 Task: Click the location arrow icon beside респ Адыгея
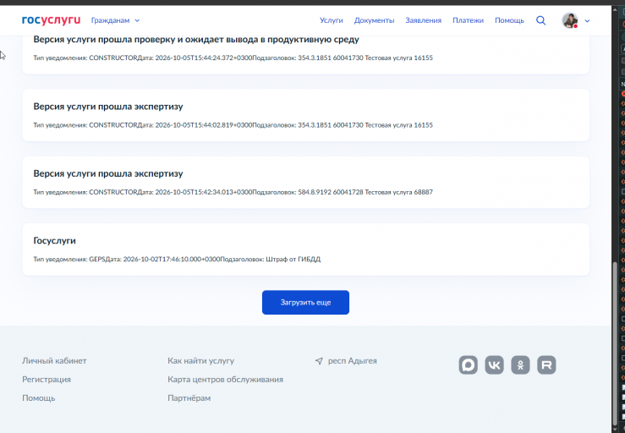pos(319,361)
